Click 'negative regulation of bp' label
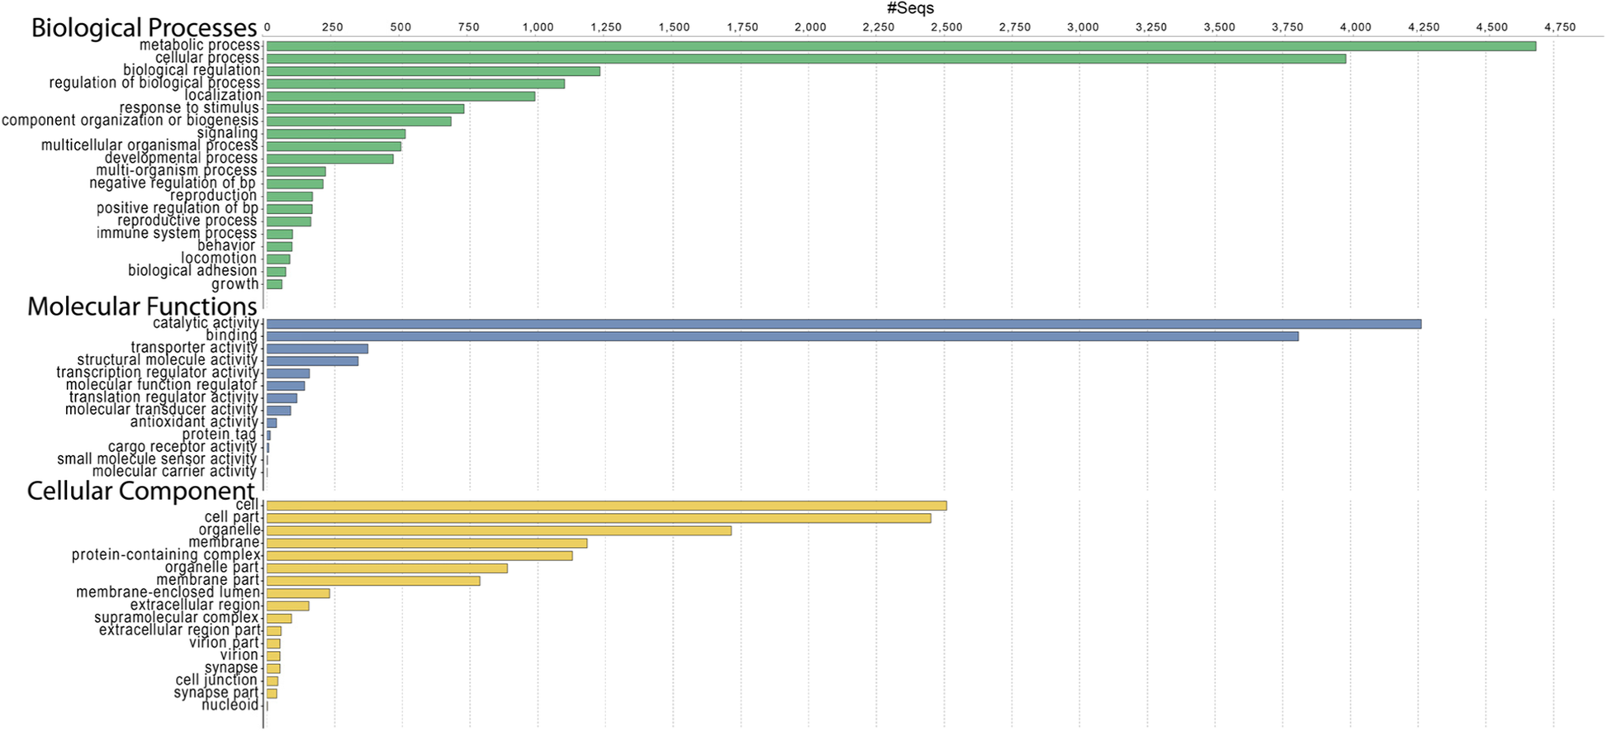Screen dimensions: 1607x732 [x=173, y=183]
